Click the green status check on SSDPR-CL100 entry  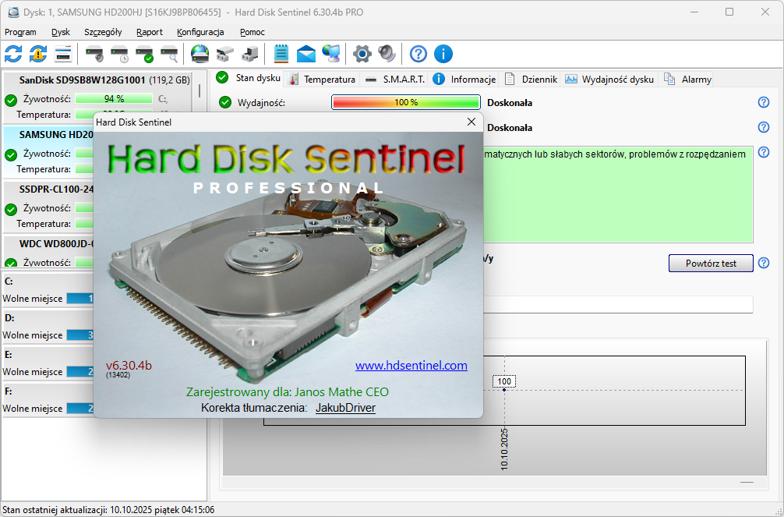coord(11,209)
